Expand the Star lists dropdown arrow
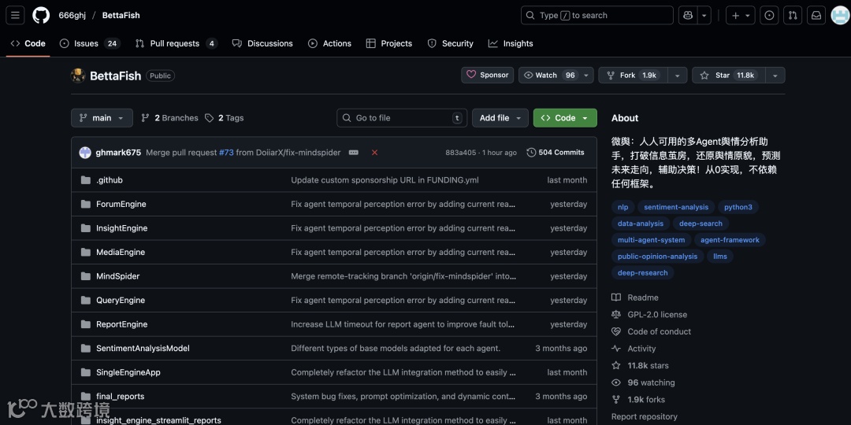The image size is (851, 425). pyautogui.click(x=775, y=76)
